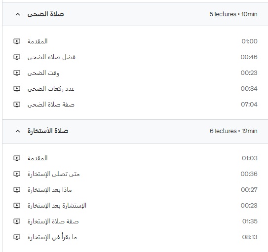268x252 pixels.
Task: Open the lecture صفة صلاة الضحى
Action: [x=51, y=105]
